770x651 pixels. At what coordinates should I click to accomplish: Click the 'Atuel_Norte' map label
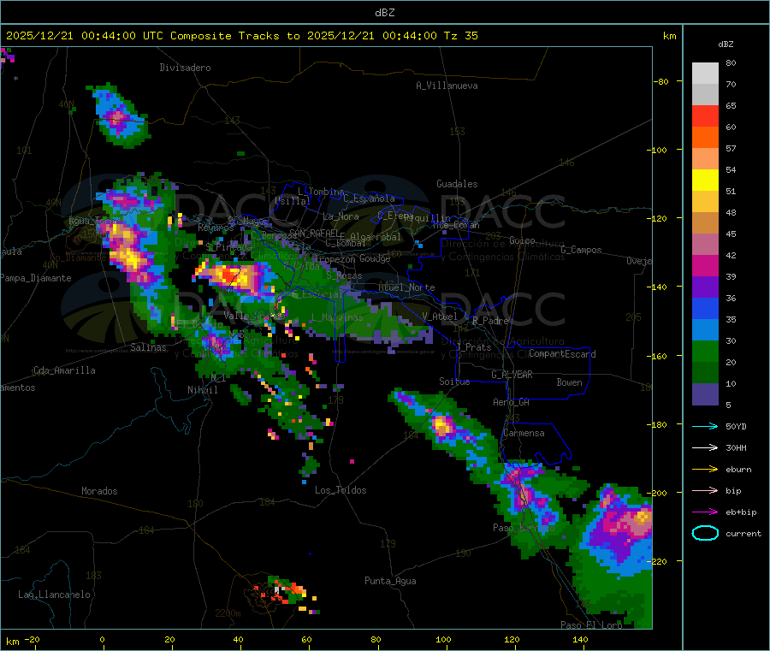[x=406, y=287]
